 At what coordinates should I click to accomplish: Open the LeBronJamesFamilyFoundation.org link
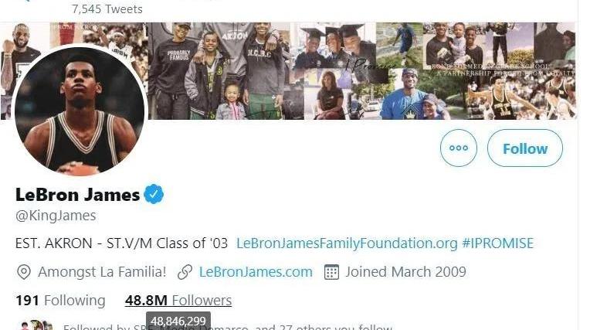pos(347,243)
